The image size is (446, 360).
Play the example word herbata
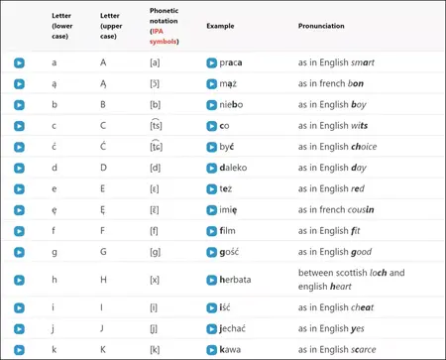click(211, 280)
